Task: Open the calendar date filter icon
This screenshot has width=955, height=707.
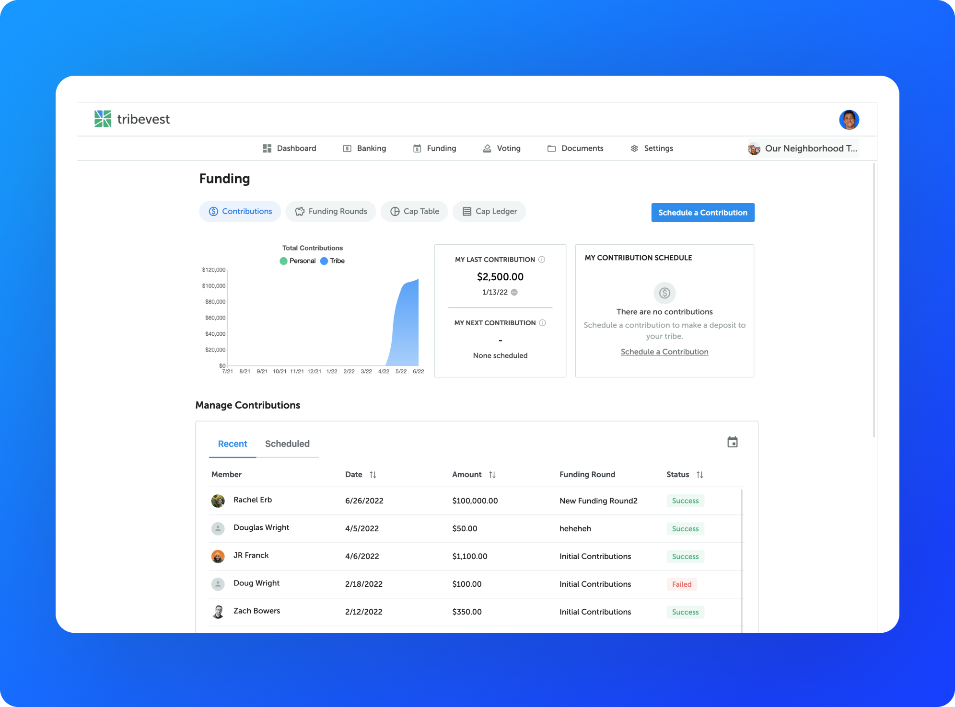Action: (733, 442)
